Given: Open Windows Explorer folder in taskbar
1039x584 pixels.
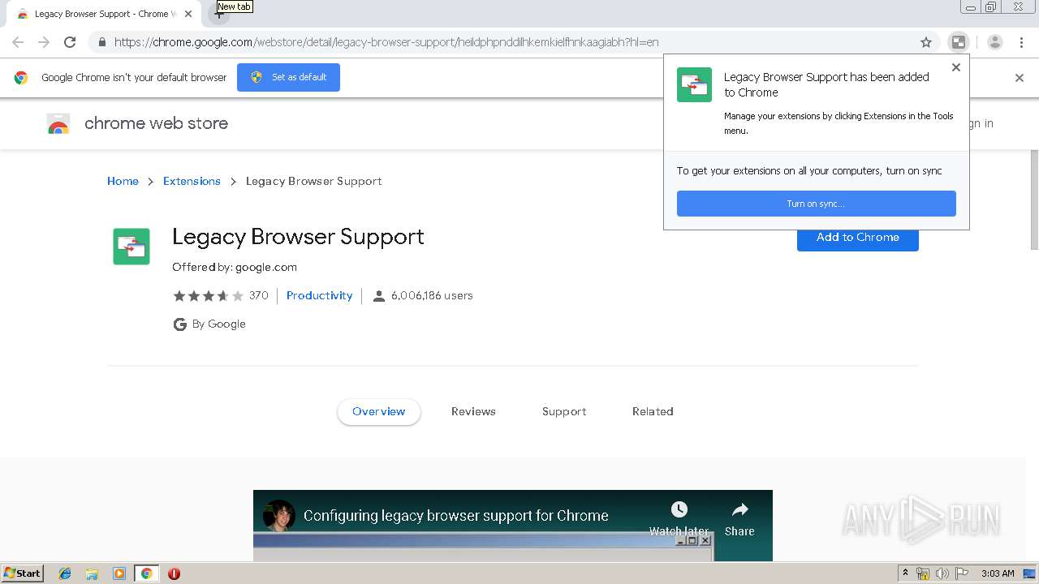Looking at the screenshot, I should click(92, 573).
